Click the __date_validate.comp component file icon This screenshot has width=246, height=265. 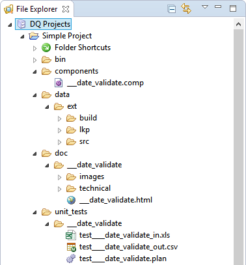coord(59,83)
